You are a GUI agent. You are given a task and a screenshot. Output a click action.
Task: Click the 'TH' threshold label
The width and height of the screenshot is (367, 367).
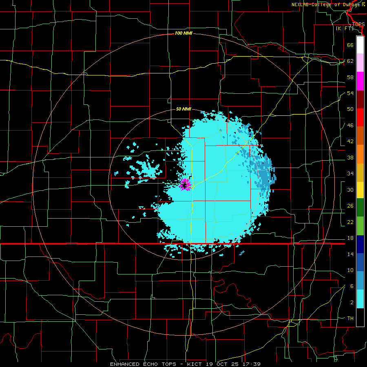tap(350, 318)
